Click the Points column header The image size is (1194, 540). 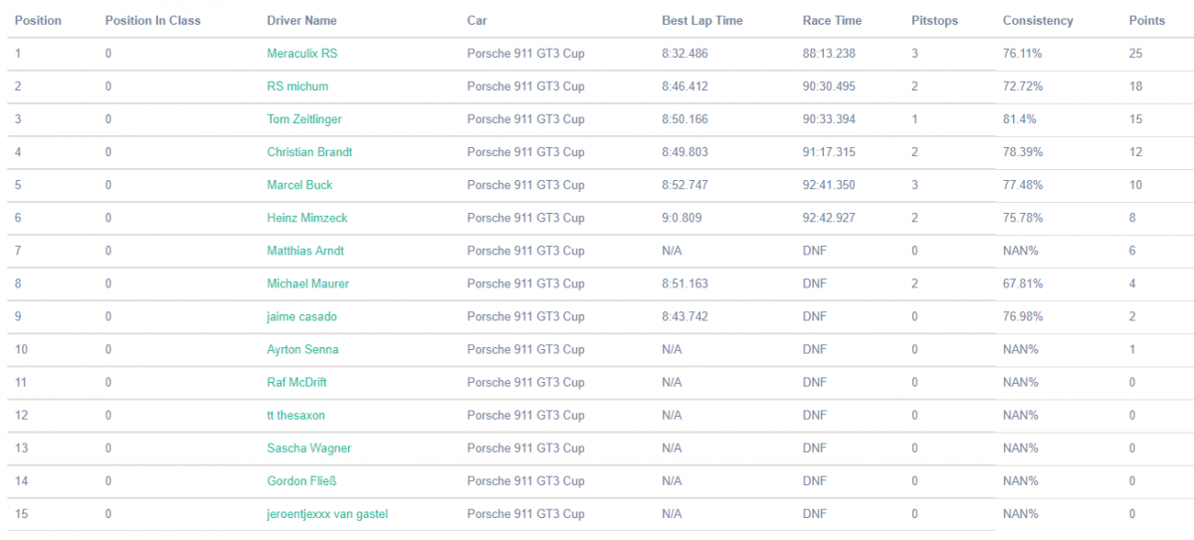click(1146, 21)
